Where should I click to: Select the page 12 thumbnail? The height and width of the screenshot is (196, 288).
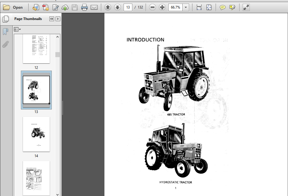tap(36, 49)
